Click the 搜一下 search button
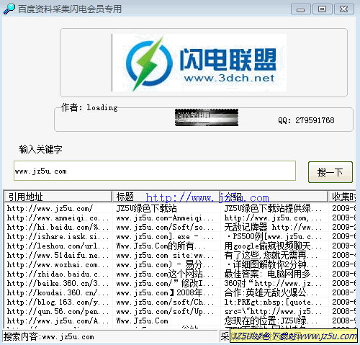Image resolution: width=360 pixels, height=345 pixels. (x=330, y=172)
